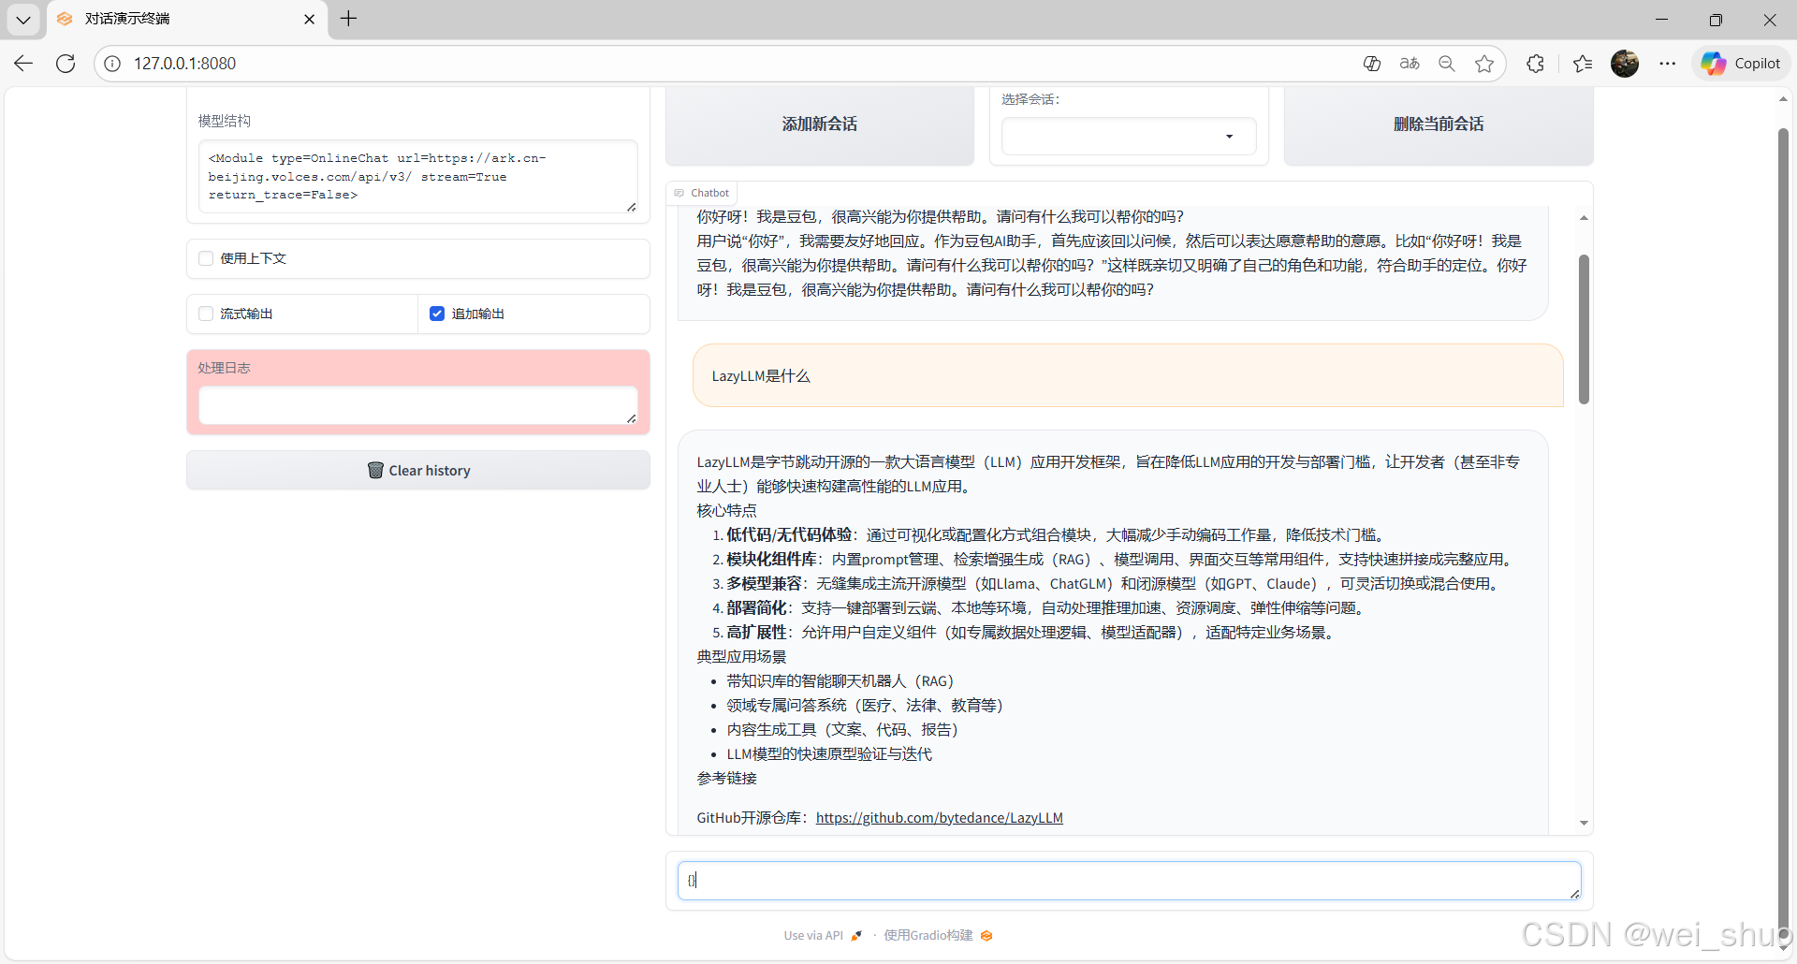Click the chatbot scroll up arrow
This screenshot has width=1797, height=964.
coord(1584,218)
